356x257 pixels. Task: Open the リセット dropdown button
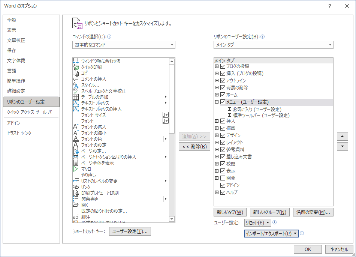(x=258, y=223)
